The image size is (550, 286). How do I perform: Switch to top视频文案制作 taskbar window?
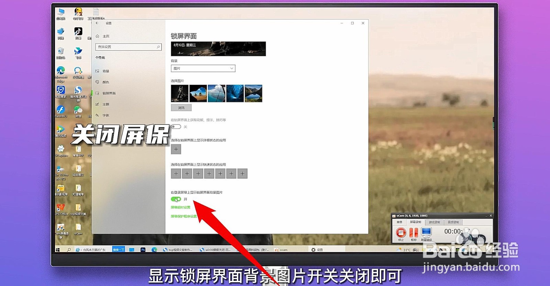click(x=178, y=250)
